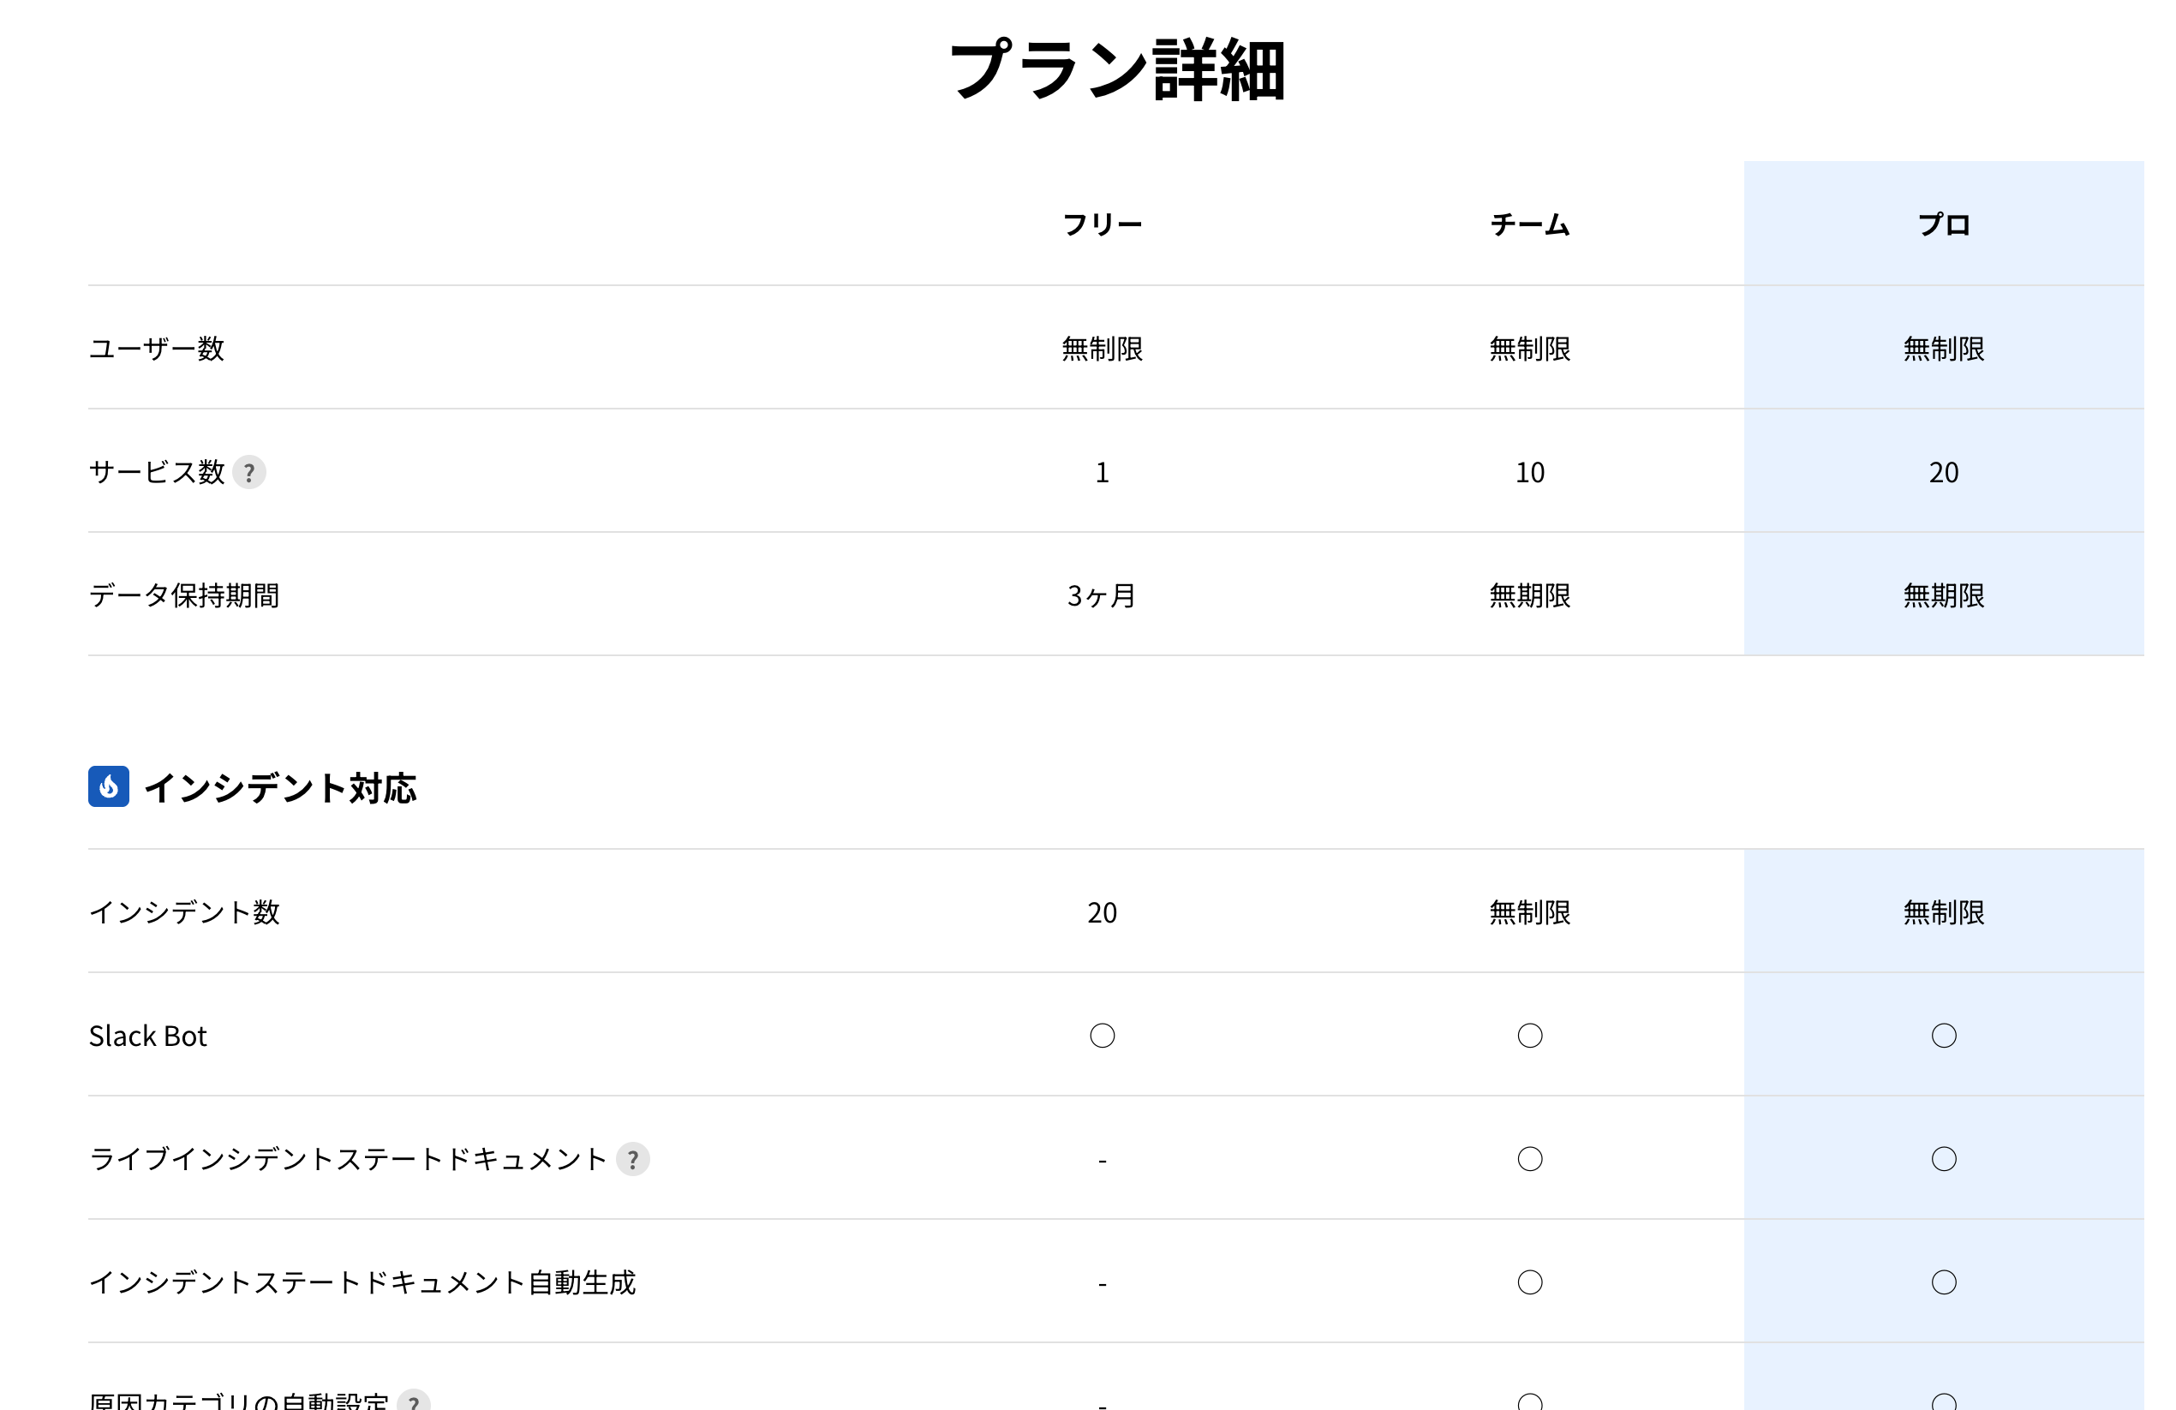Click the Slack Bot circle in フリー column

[x=1102, y=1036]
